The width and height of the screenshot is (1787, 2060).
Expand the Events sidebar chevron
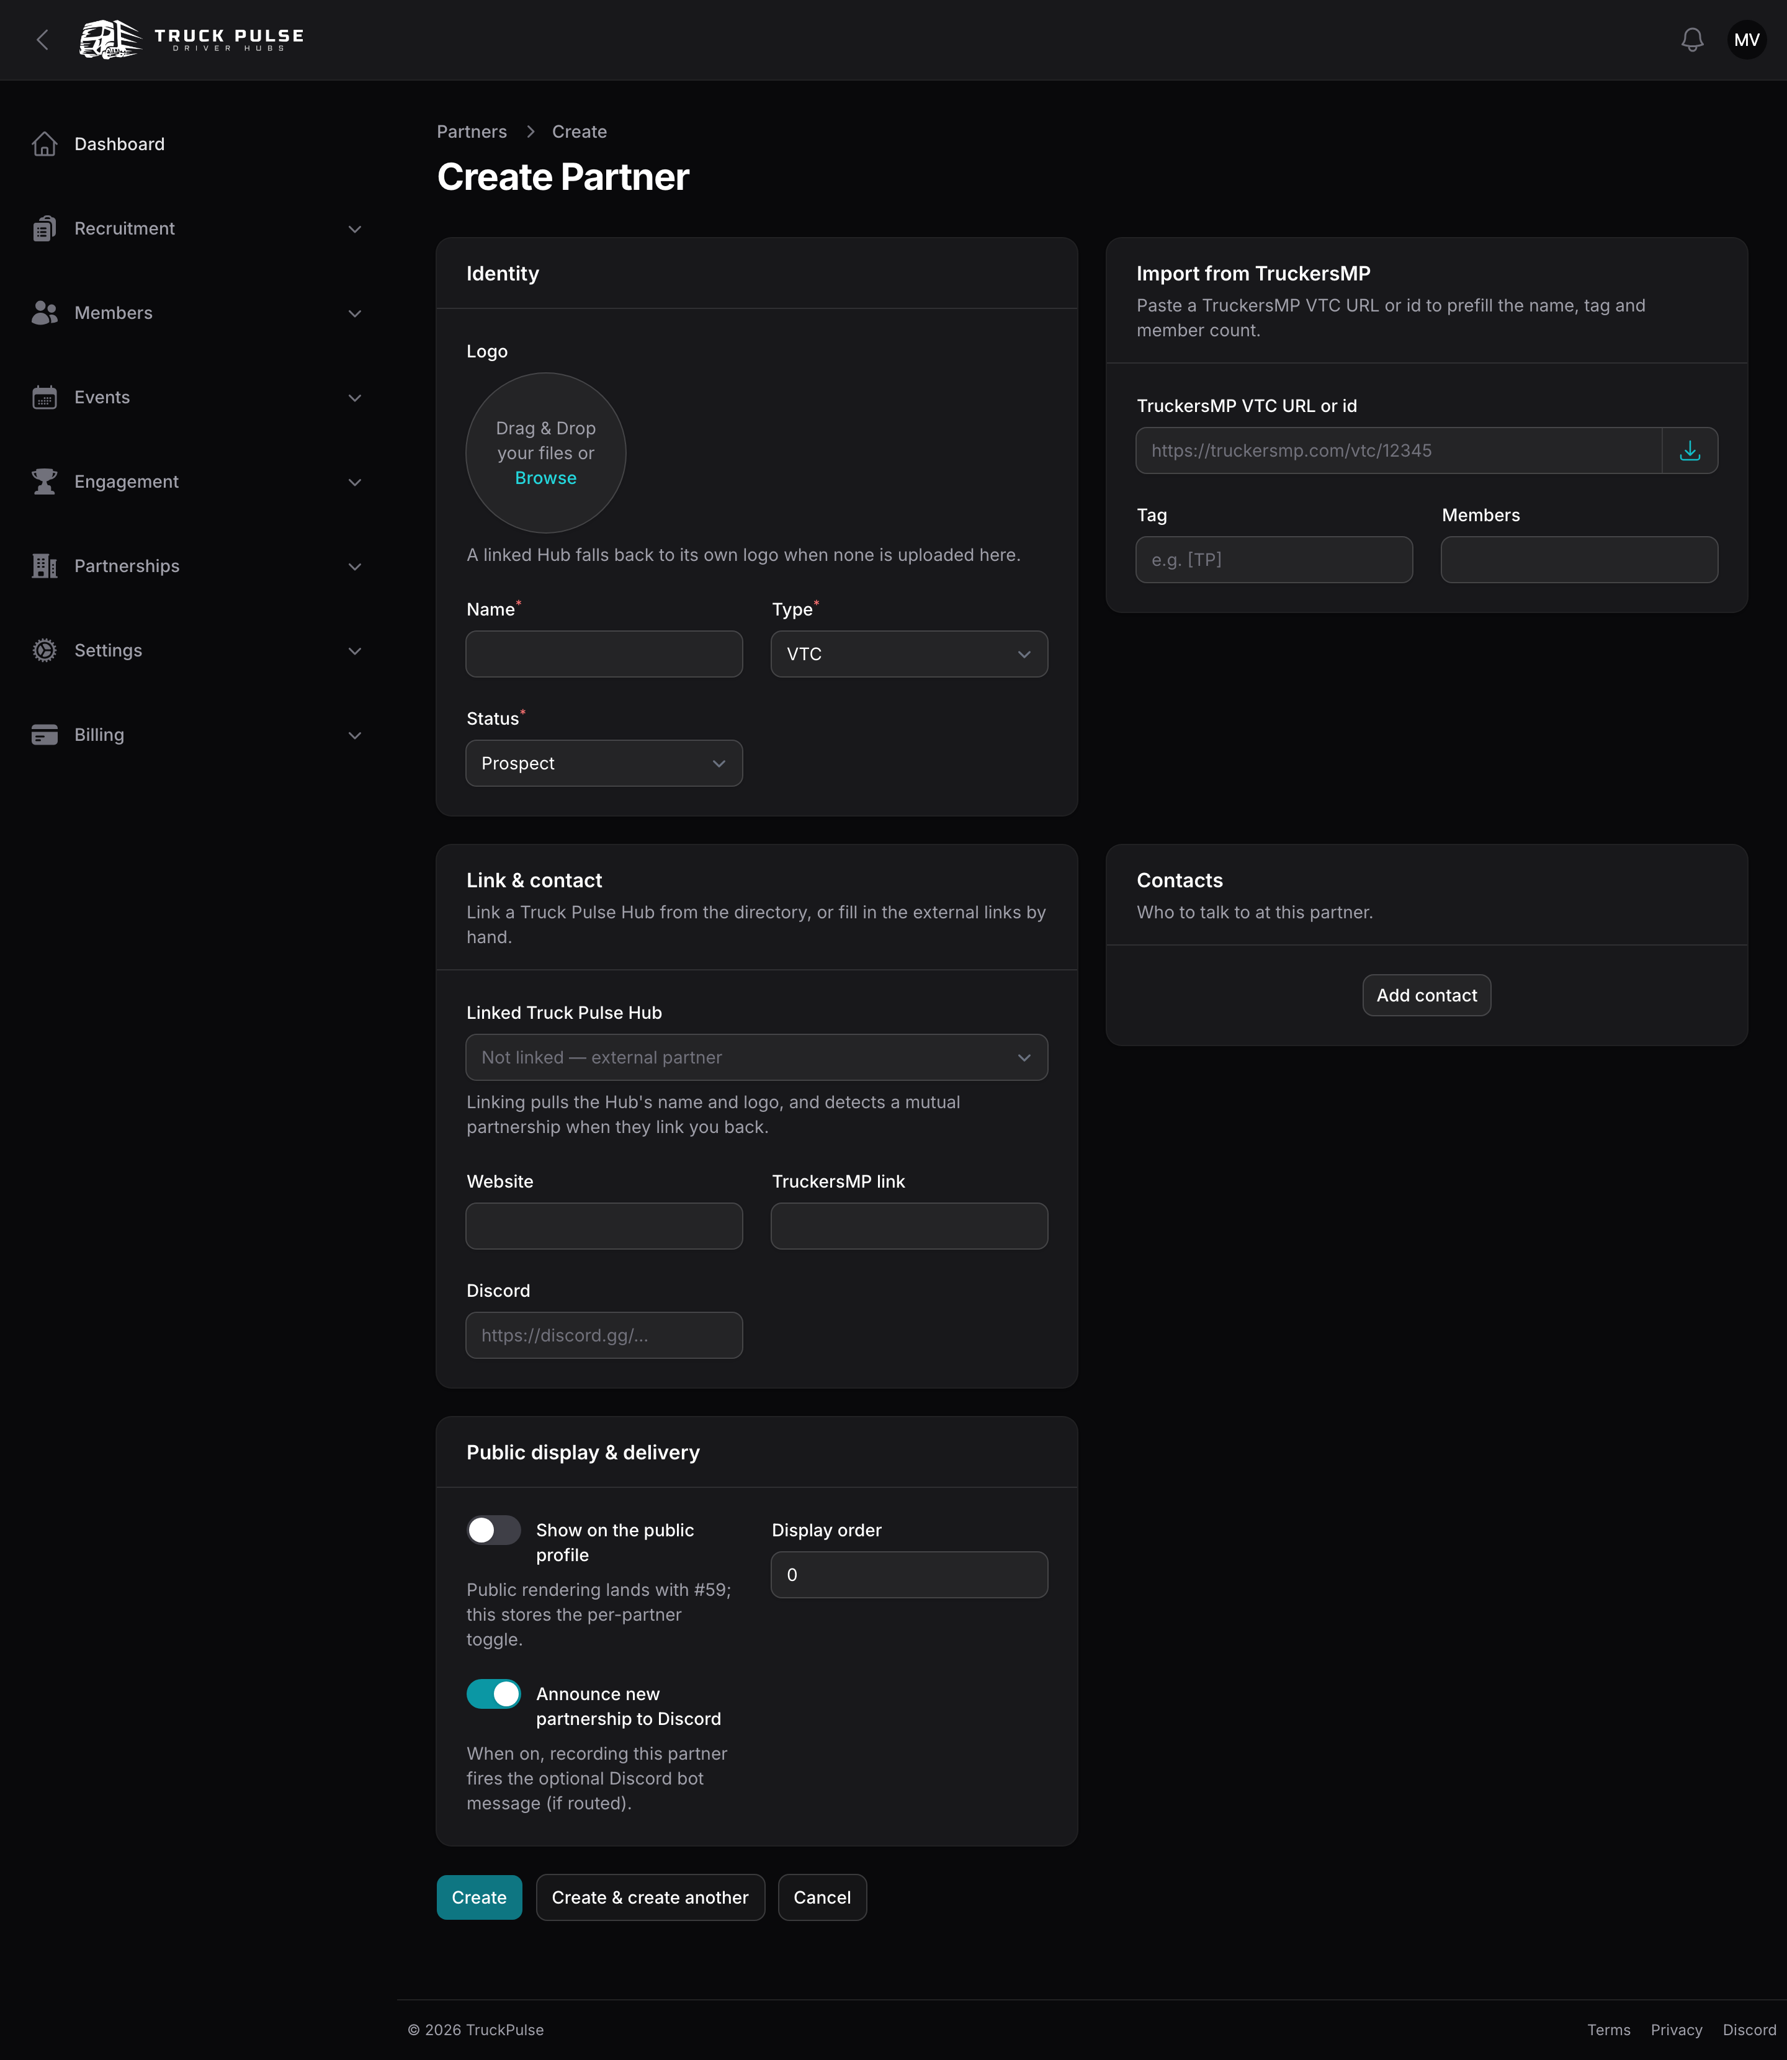(354, 398)
